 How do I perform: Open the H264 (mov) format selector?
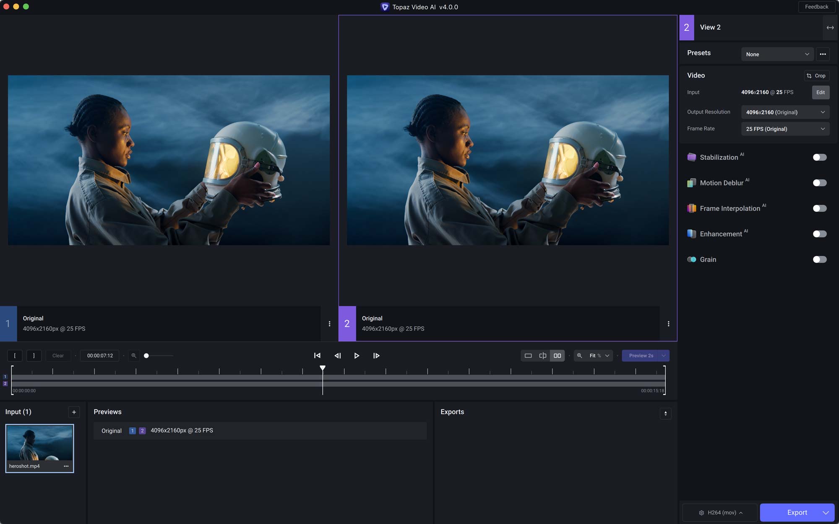point(719,512)
